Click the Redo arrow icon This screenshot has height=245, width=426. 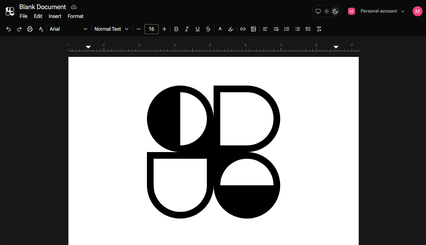(19, 29)
